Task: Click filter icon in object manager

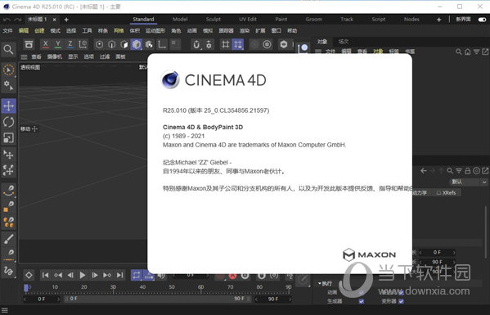Action: tap(476, 52)
